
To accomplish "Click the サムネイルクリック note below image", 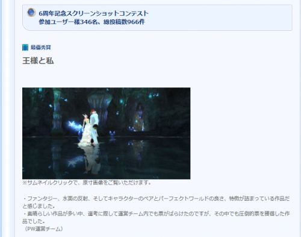I will pos(86,183).
